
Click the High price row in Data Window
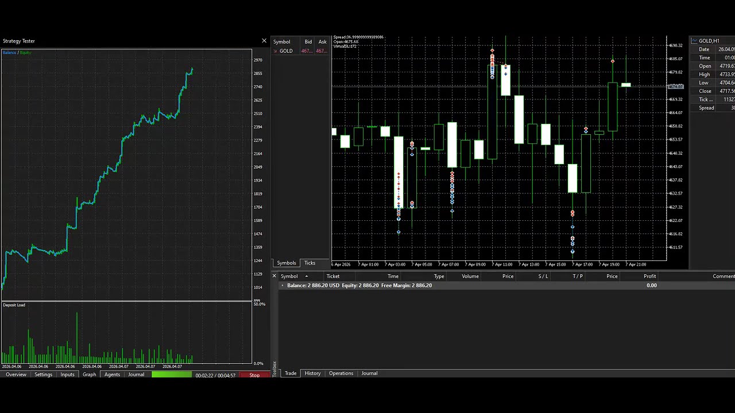[x=712, y=75]
